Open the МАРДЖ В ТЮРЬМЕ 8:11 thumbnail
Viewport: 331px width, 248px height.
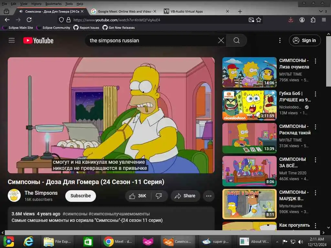[x=249, y=204]
